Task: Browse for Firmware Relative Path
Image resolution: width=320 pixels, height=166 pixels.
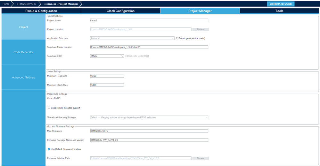Action: [x=201, y=158]
